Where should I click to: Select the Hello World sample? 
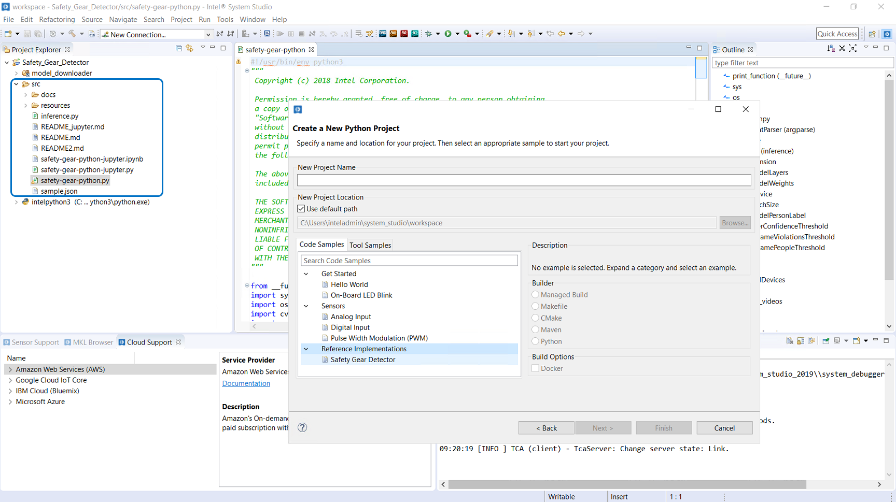click(x=349, y=284)
